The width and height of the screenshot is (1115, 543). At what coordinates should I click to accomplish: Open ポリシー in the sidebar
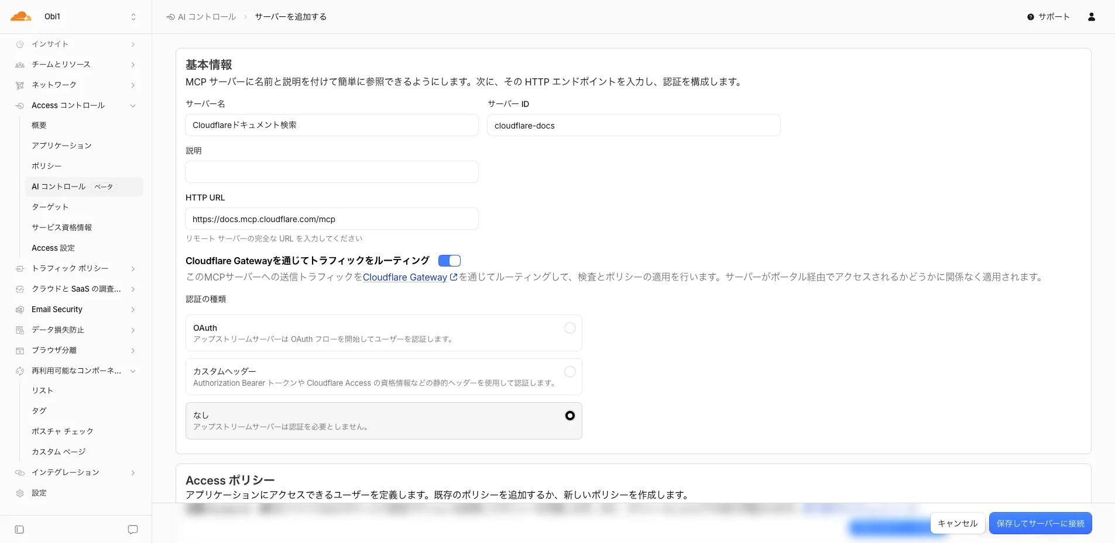click(x=47, y=166)
